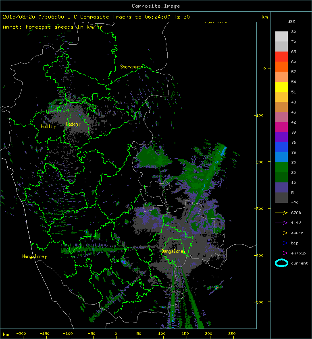Click the Composite_Image title

tap(156, 6)
